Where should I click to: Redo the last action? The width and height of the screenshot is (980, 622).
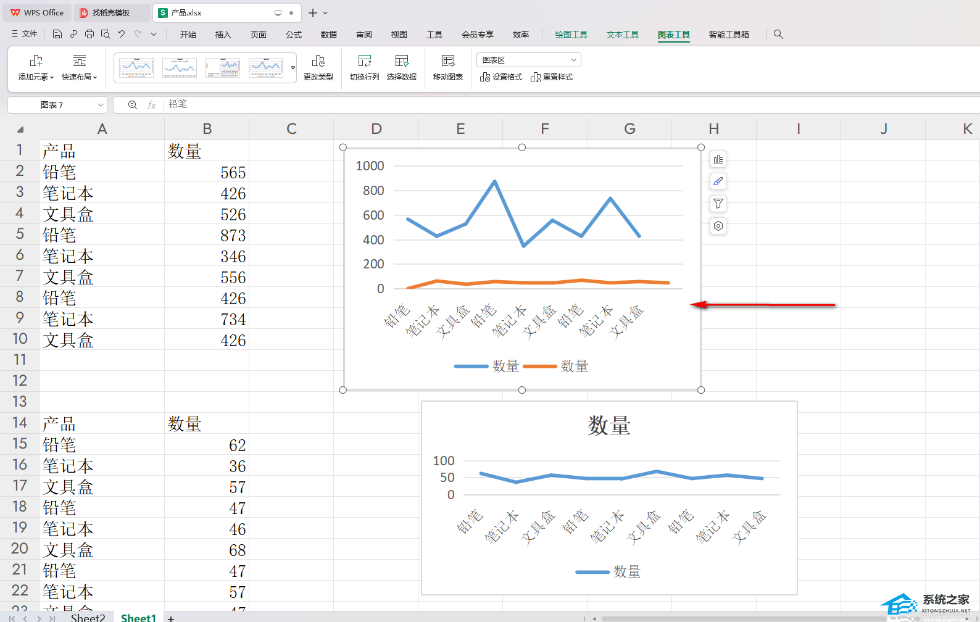point(138,35)
